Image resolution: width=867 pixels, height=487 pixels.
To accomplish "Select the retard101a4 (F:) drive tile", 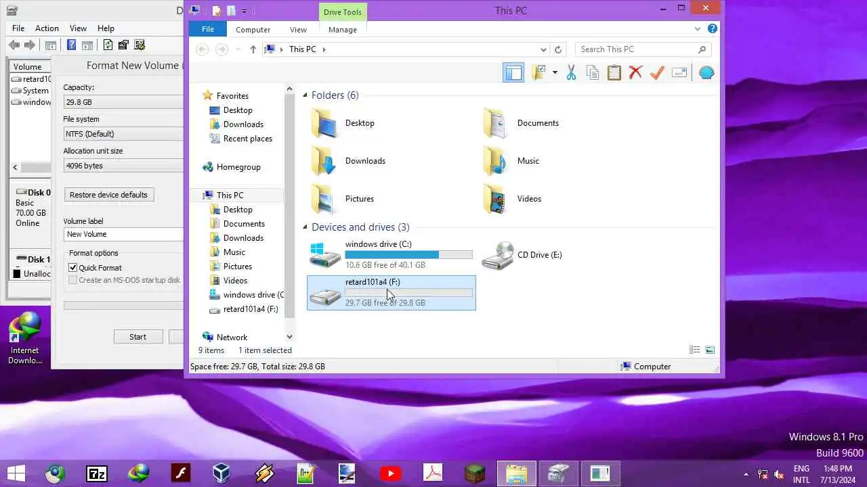I will [392, 293].
